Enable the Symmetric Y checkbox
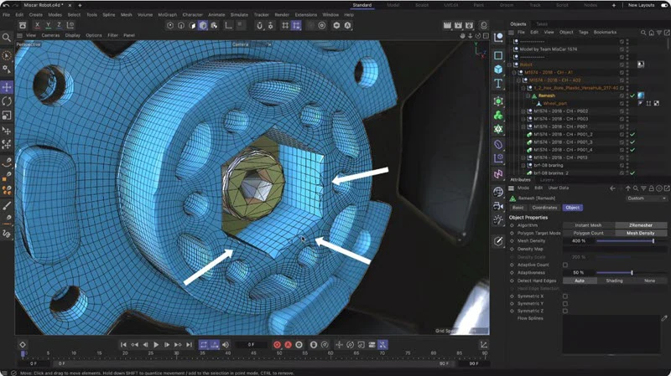The height and width of the screenshot is (376, 671). click(565, 304)
